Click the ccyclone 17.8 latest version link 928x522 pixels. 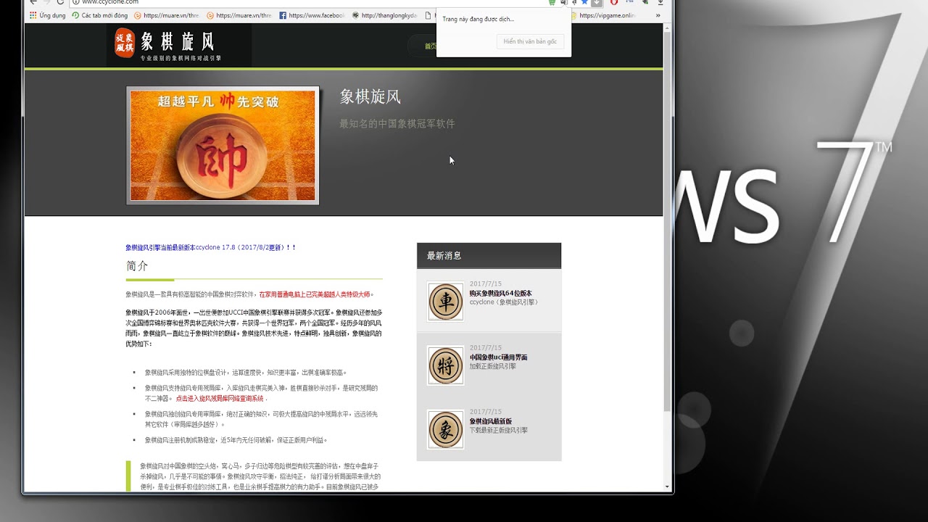tap(211, 247)
